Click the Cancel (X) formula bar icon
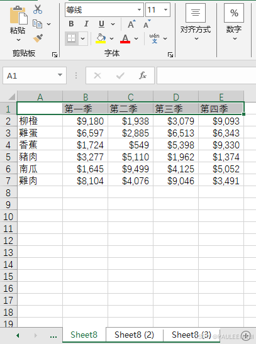Image resolution: width=256 pixels, height=344 pixels. [97, 75]
